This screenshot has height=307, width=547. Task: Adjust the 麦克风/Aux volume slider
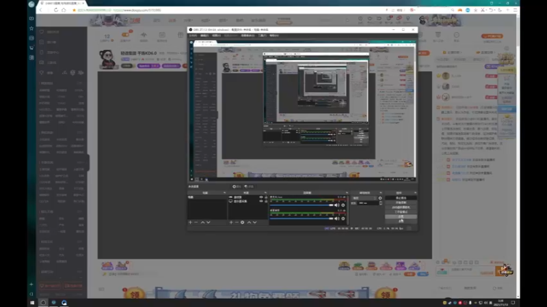[302, 205]
